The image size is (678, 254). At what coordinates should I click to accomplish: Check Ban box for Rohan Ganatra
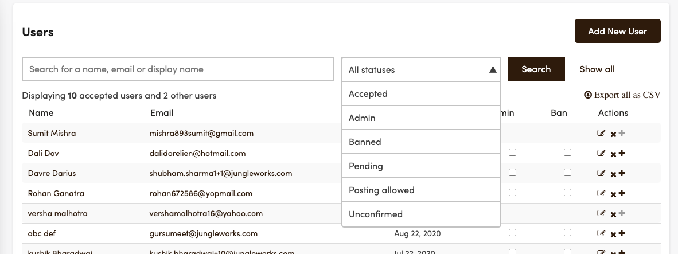coord(567,193)
